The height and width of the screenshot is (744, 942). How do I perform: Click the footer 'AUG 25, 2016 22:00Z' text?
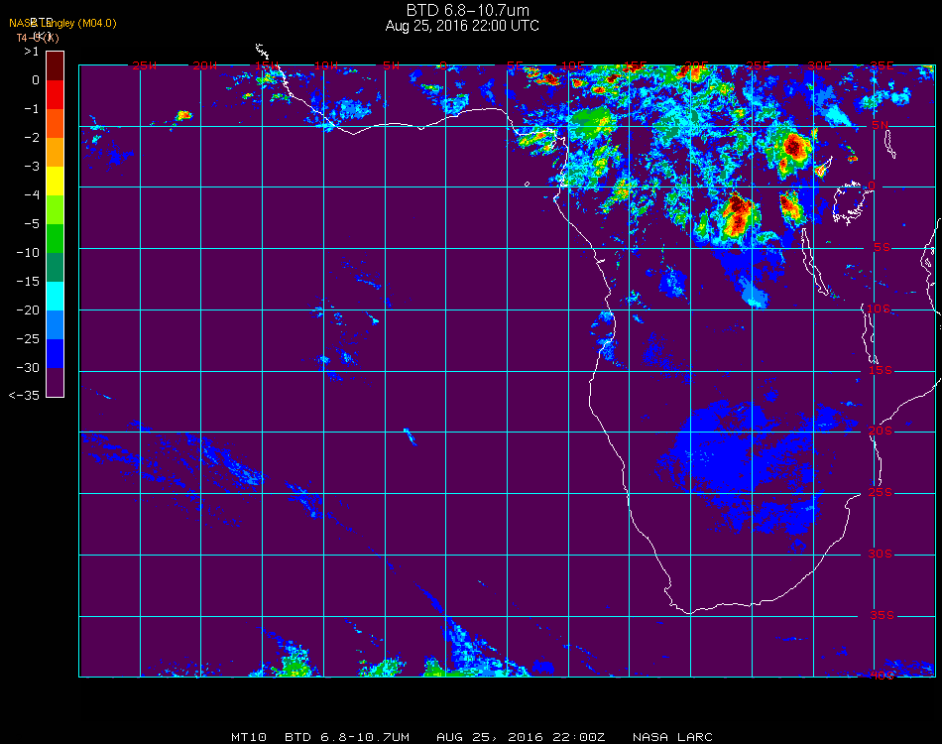[x=521, y=737]
